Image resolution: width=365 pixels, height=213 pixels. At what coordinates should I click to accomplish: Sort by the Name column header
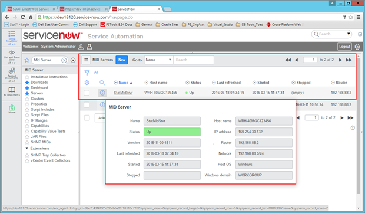[x=124, y=83]
